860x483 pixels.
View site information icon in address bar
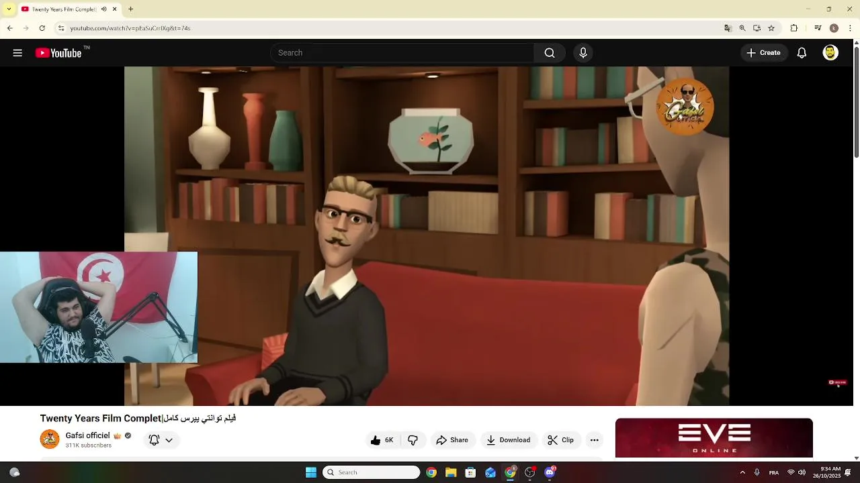coord(60,28)
